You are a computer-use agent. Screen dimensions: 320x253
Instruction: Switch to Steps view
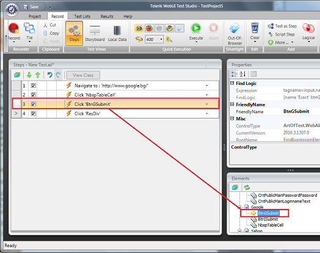74,33
